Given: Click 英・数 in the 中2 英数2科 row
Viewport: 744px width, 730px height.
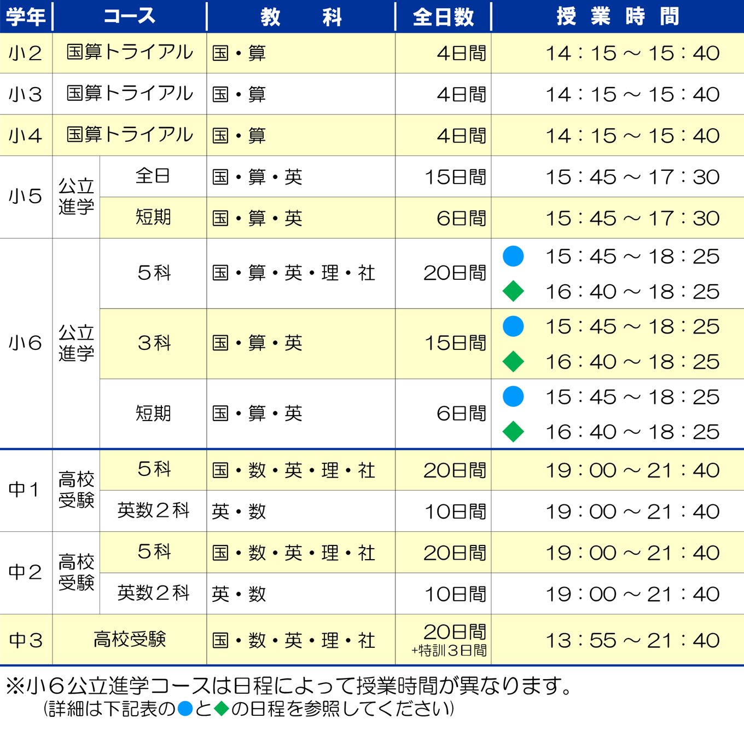Looking at the screenshot, I should (x=239, y=594).
